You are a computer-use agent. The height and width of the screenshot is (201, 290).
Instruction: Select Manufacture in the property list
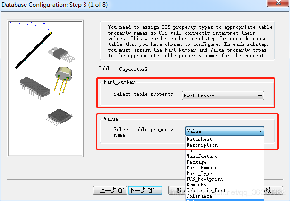pyautogui.click(x=225, y=157)
